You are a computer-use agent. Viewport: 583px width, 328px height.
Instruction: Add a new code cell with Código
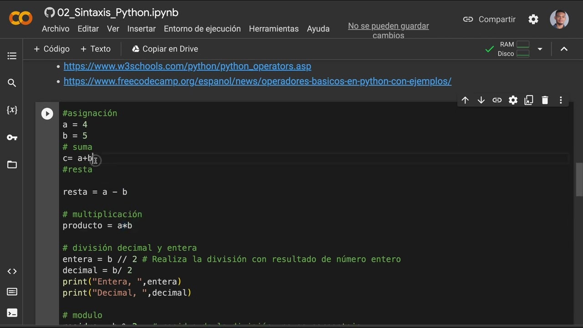51,49
